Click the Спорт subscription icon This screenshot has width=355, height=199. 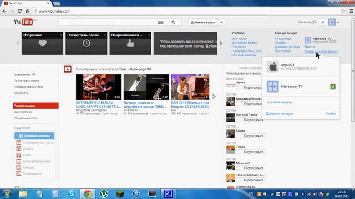[x=18, y=155]
